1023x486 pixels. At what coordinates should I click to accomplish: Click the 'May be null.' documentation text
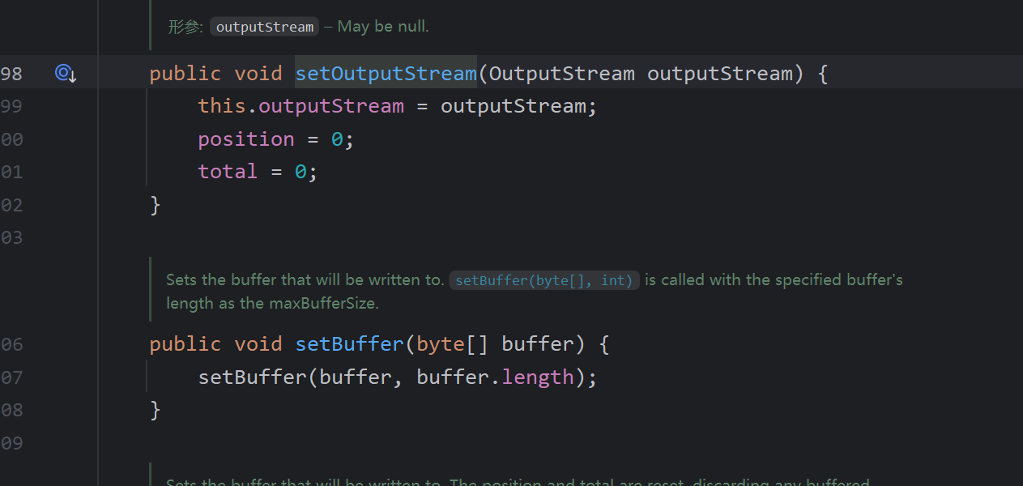[x=383, y=27]
